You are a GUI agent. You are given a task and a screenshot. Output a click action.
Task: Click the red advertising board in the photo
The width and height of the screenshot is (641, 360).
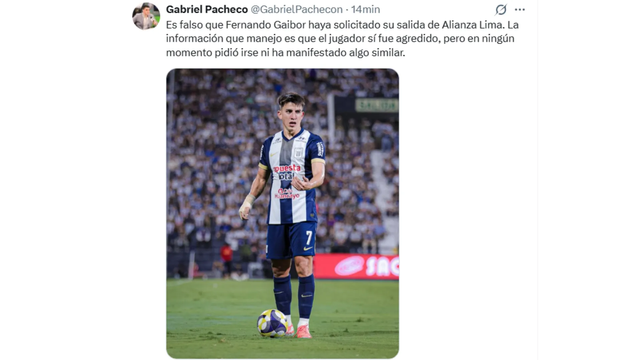pos(356,266)
